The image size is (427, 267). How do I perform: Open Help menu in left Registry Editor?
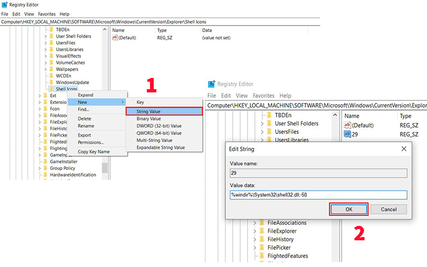[x=65, y=14]
